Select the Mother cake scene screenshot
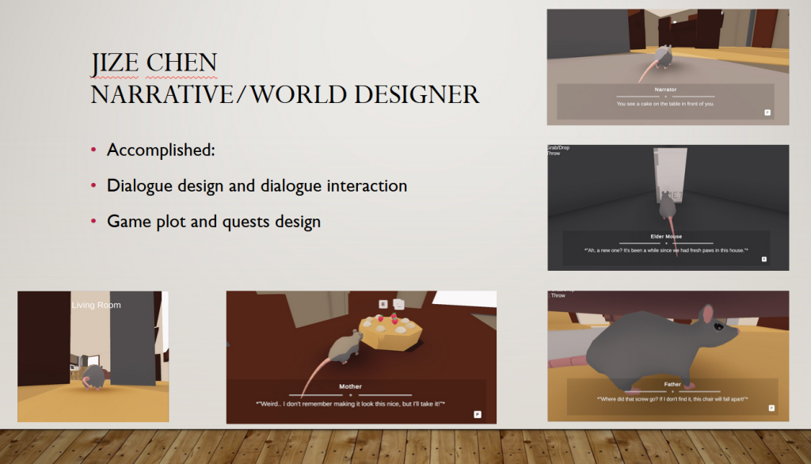This screenshot has height=464, width=811. (x=361, y=357)
